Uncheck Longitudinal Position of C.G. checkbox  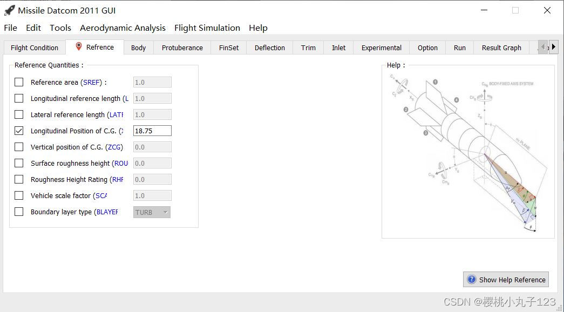(x=19, y=131)
